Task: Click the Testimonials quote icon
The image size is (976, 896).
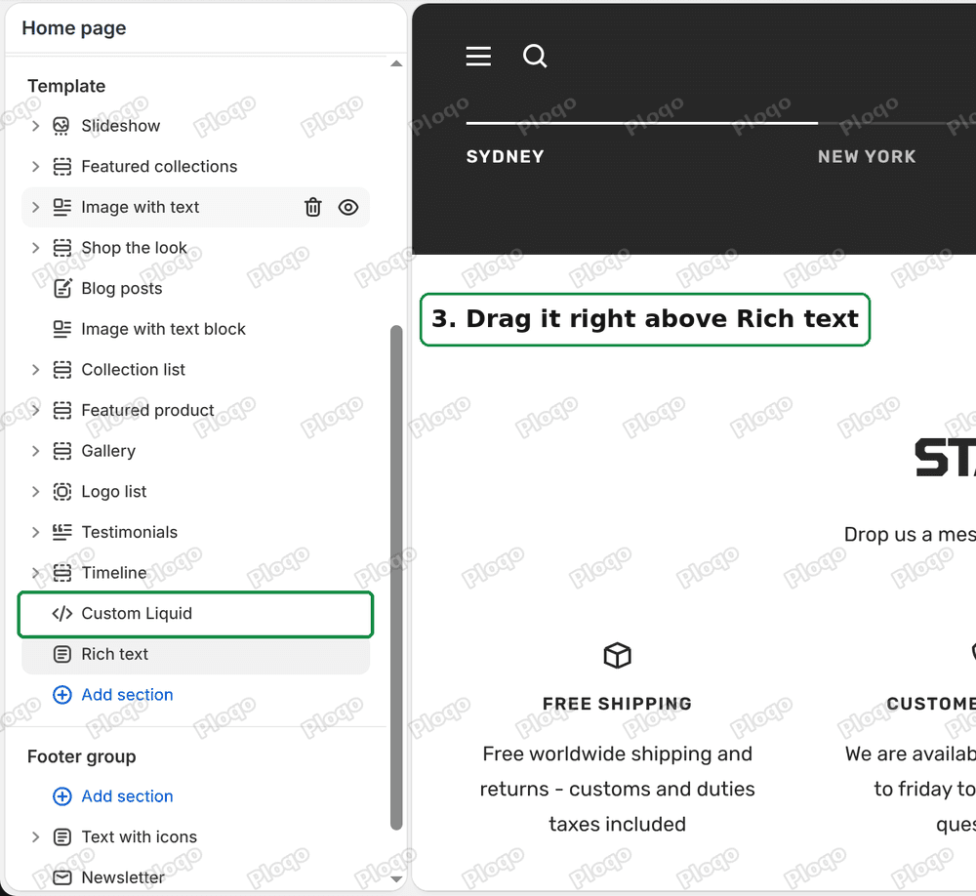Action: 61,532
